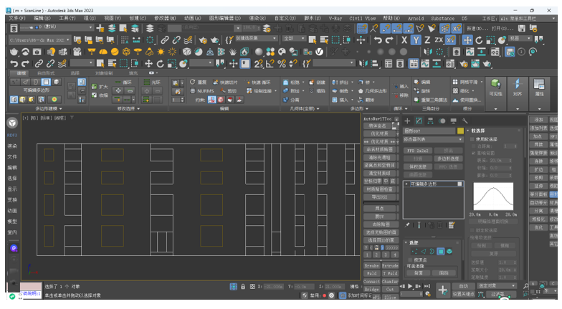Switch to the 自由形式 ribbon tab
562x309 pixels.
[45, 73]
